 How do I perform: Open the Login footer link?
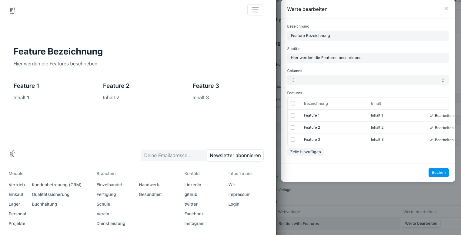[234, 204]
